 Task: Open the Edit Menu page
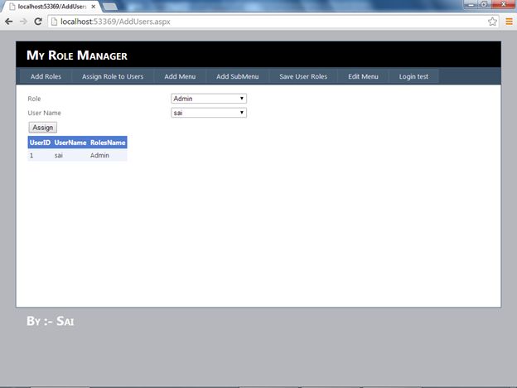point(363,76)
